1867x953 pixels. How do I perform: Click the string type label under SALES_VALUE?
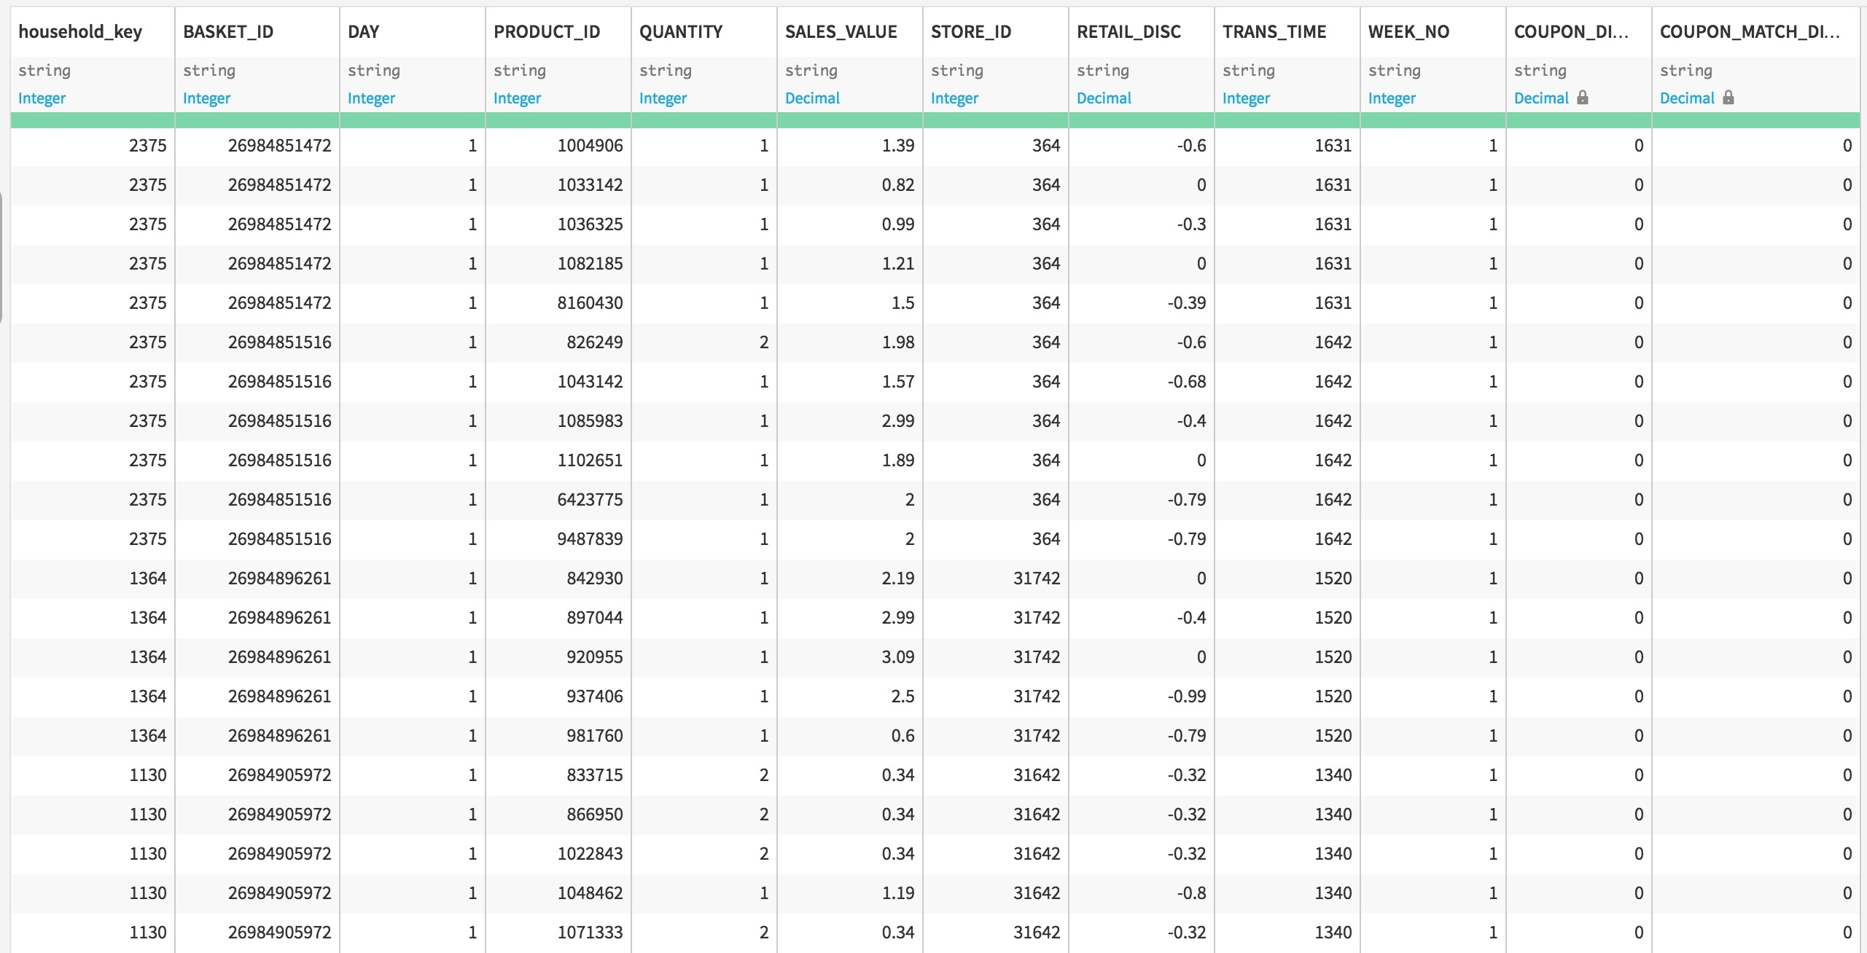click(x=811, y=71)
